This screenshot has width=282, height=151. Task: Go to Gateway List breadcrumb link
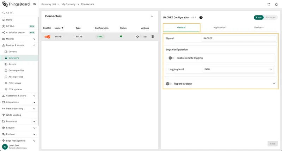pos(49,4)
